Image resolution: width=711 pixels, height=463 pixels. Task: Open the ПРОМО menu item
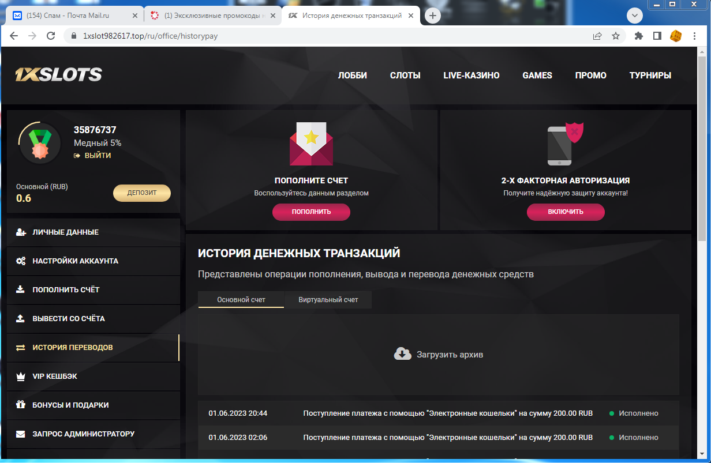tap(591, 76)
